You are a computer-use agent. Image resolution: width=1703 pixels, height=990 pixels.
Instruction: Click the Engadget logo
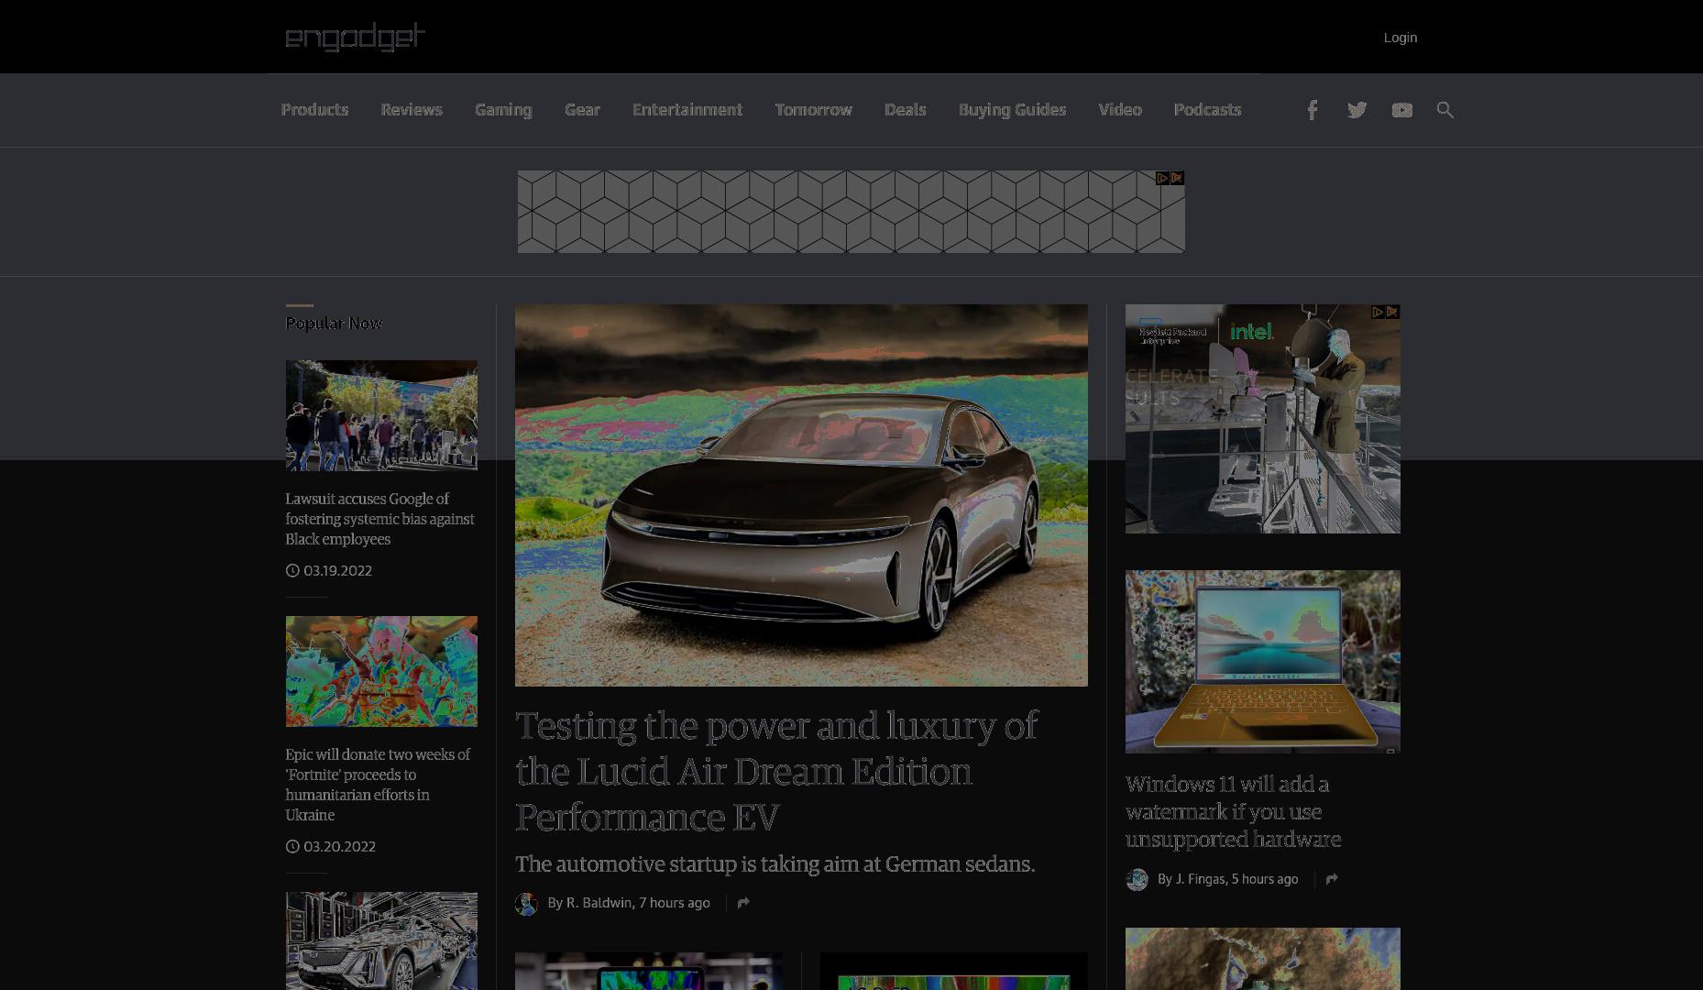click(x=355, y=37)
